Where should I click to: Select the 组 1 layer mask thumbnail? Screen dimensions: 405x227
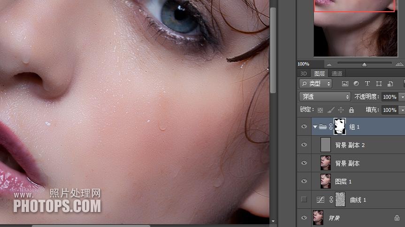point(340,126)
